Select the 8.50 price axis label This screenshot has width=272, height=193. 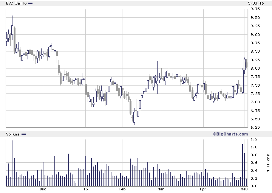click(255, 51)
